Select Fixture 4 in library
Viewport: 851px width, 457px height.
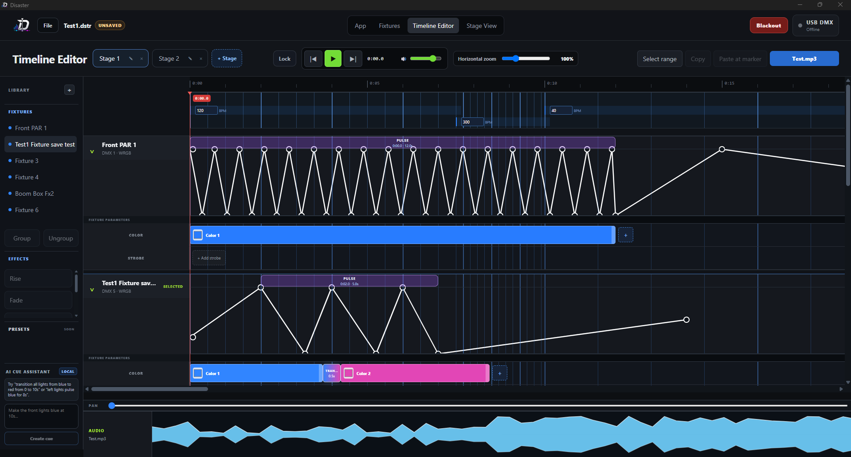(41, 177)
